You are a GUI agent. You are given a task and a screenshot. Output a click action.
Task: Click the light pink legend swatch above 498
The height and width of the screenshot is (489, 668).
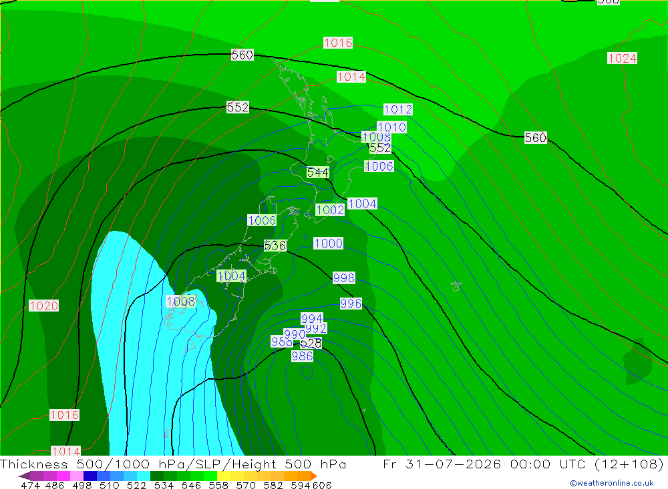point(77,476)
